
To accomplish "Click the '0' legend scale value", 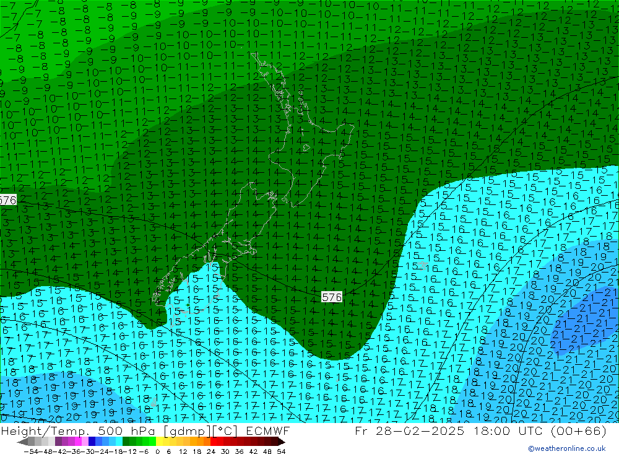I will (157, 452).
